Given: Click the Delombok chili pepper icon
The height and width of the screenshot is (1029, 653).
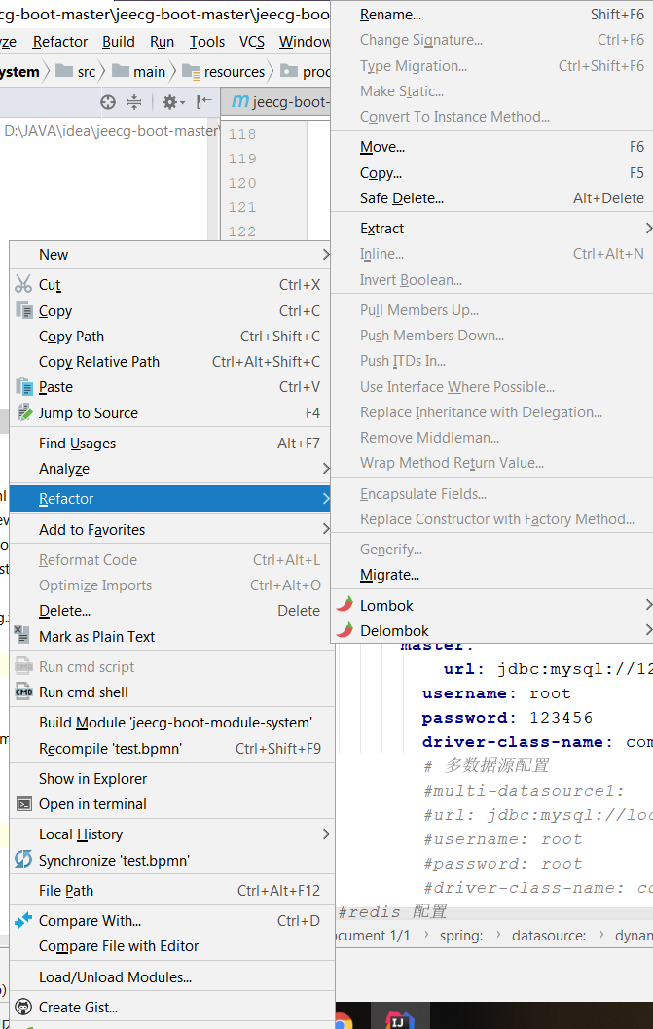Looking at the screenshot, I should tap(345, 630).
